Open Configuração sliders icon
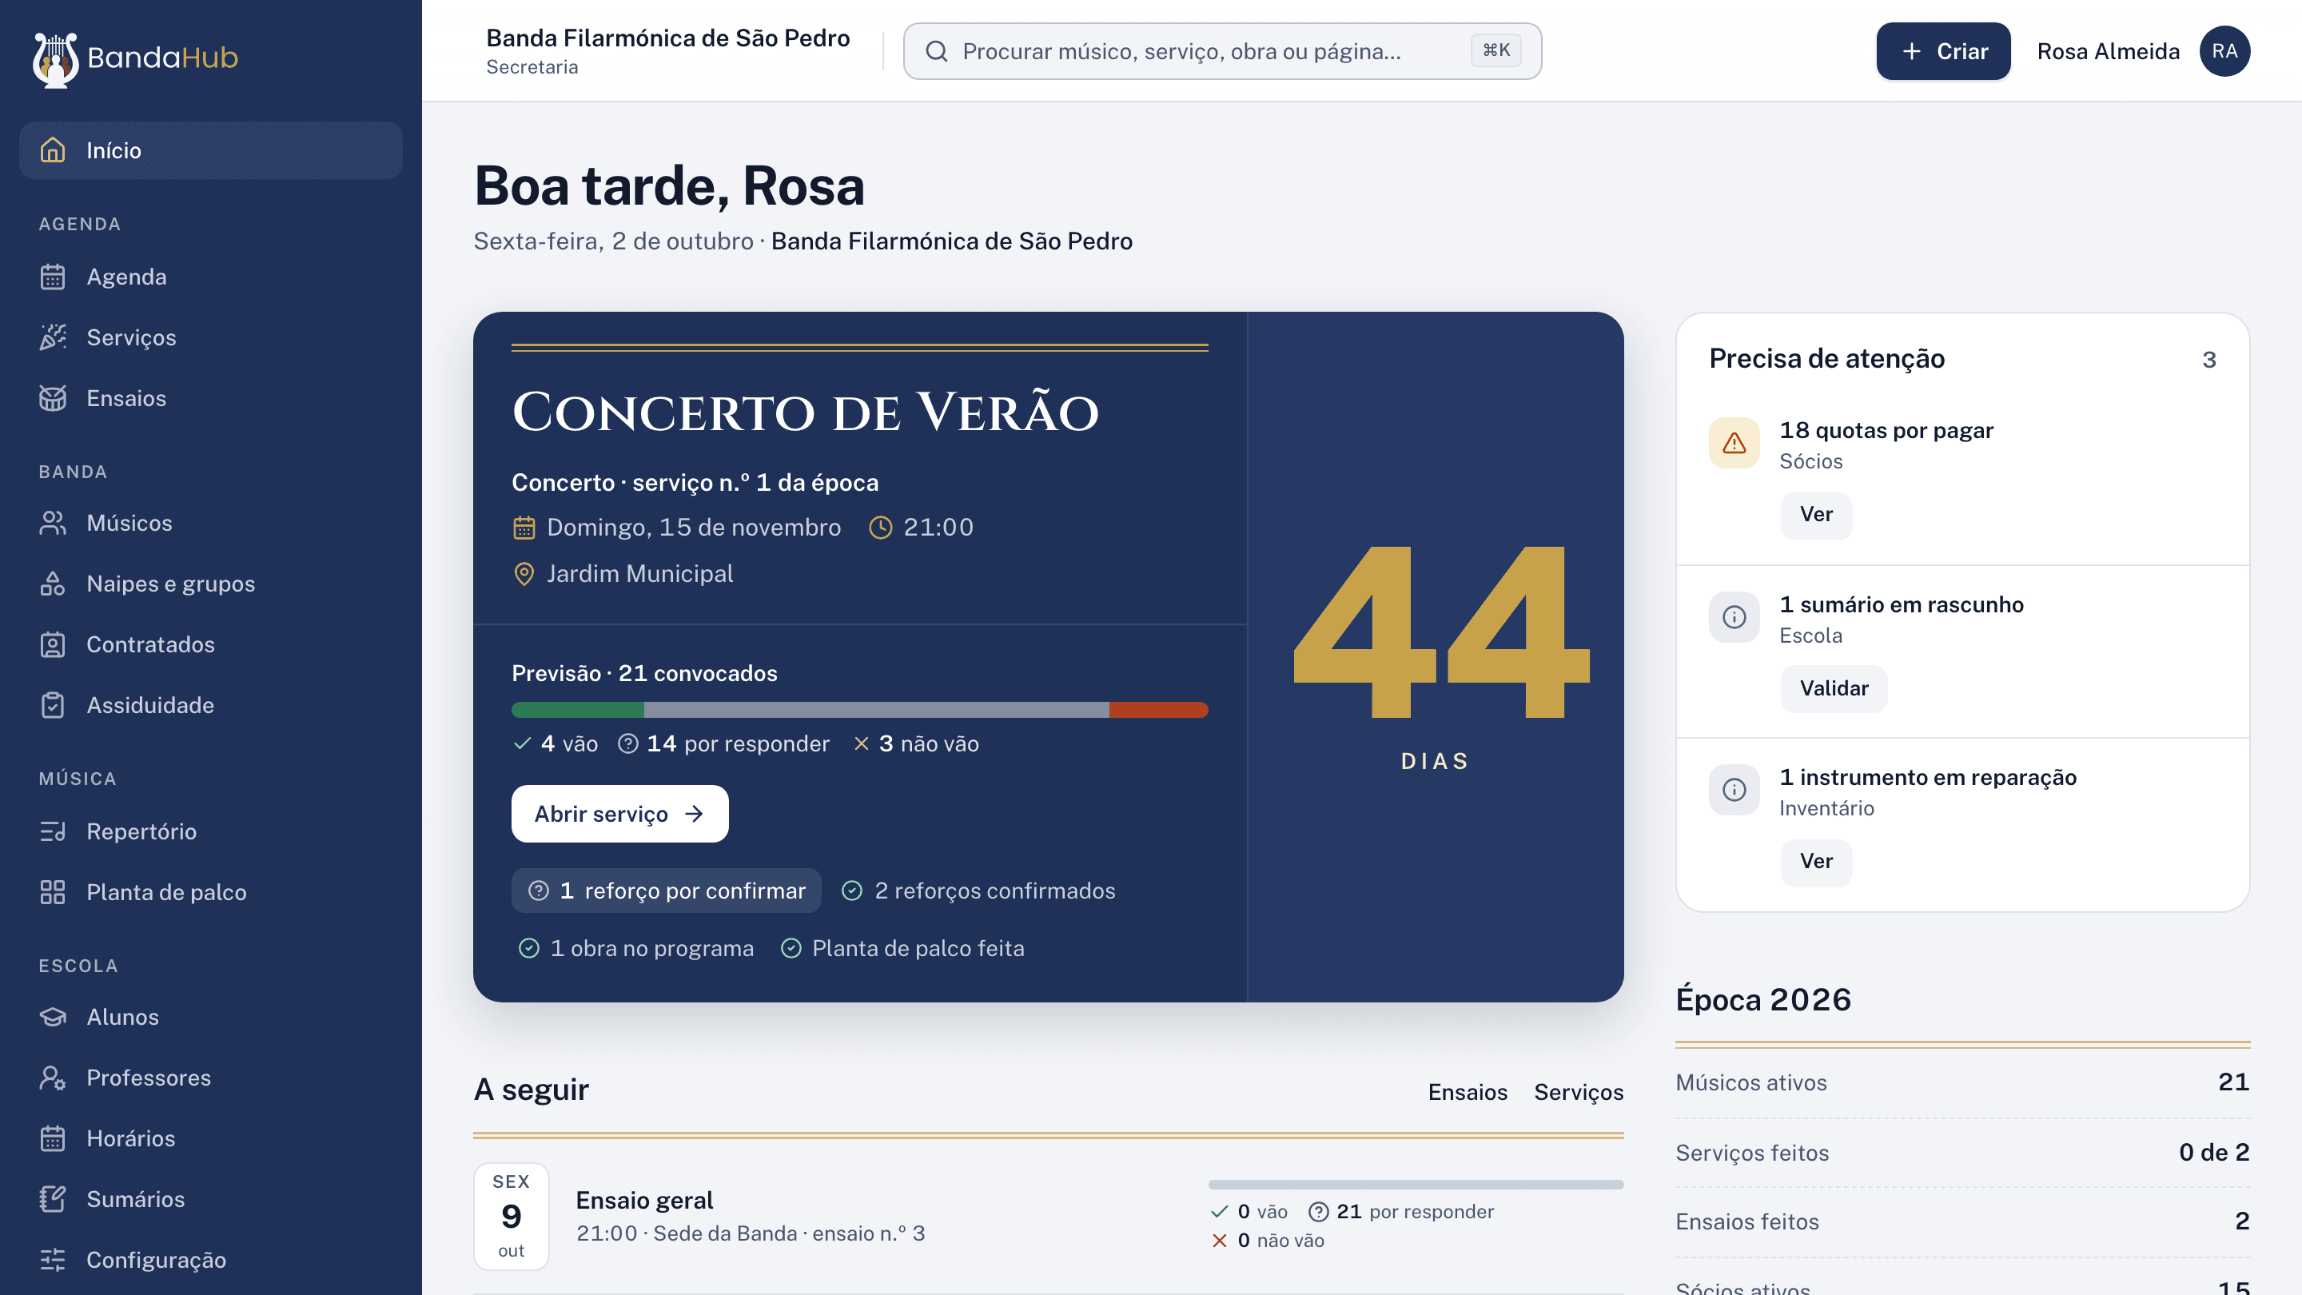The image size is (2302, 1295). point(53,1261)
